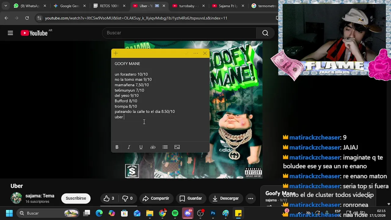The width and height of the screenshot is (391, 220).
Task: Click the 'Bufford 8/10' line
Action: click(x=126, y=101)
